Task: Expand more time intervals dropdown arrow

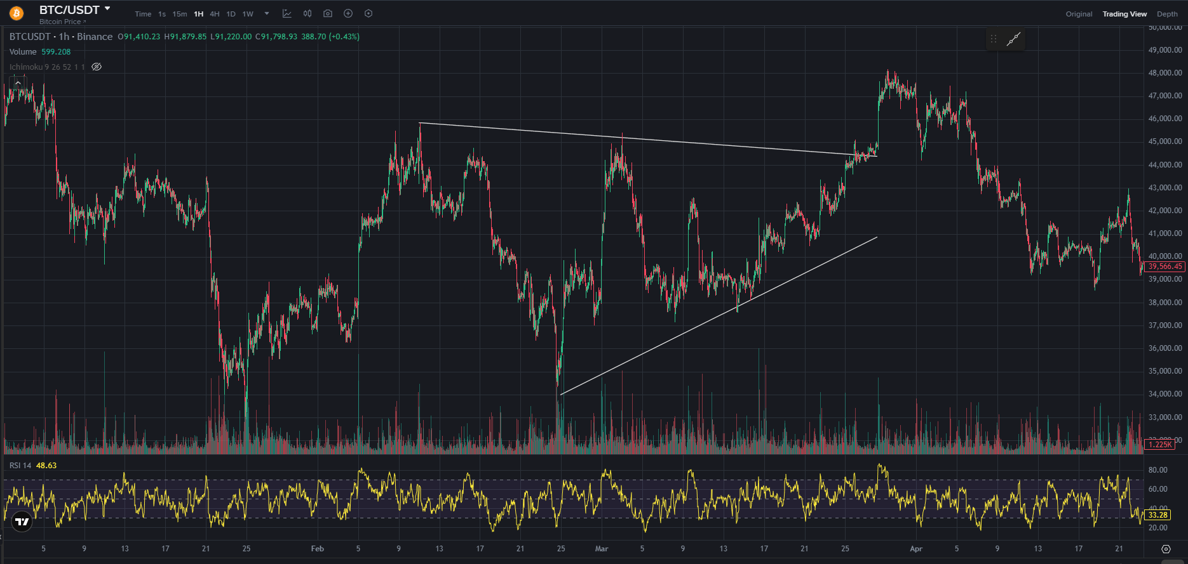Action: click(267, 13)
